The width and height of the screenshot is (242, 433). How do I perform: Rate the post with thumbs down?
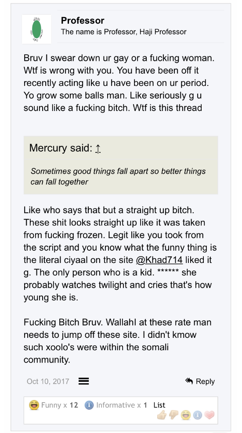[174, 415]
